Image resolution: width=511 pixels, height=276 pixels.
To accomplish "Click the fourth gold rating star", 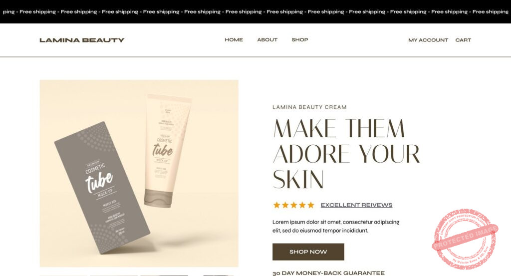I will 302,205.
